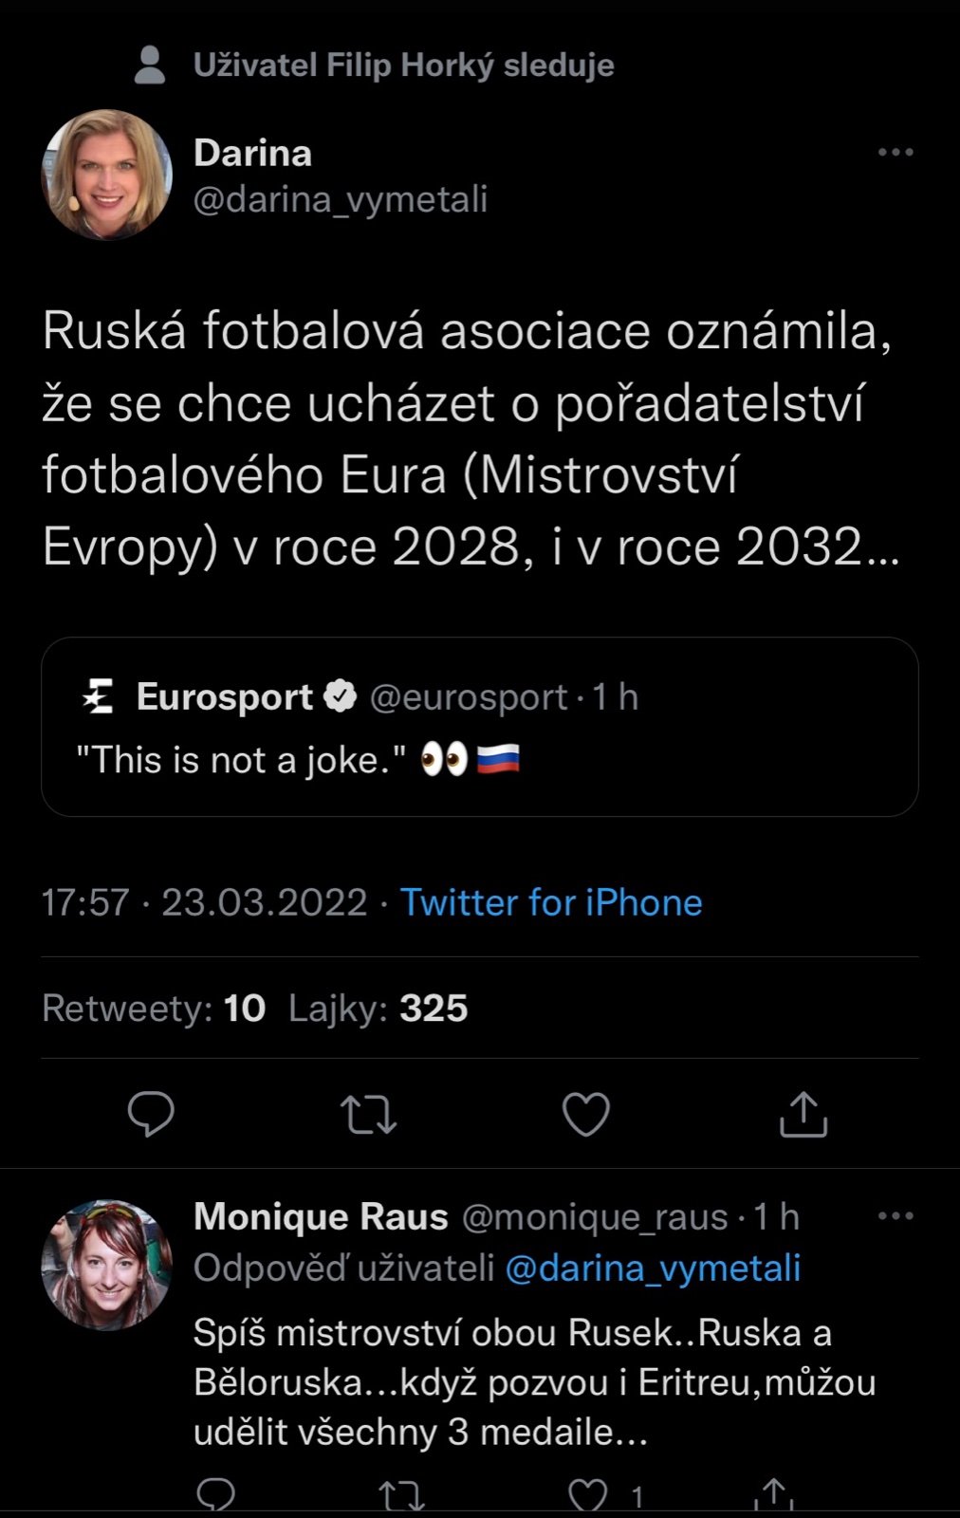Screen dimensions: 960x1518
Task: Retweet Monique Raus's reply
Action: pos(401,1496)
